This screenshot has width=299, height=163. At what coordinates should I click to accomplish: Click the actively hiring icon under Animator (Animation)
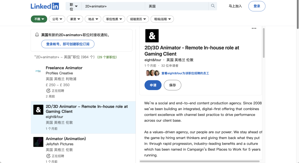click(48, 156)
